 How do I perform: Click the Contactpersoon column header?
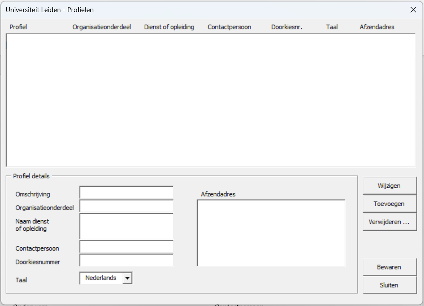(229, 27)
